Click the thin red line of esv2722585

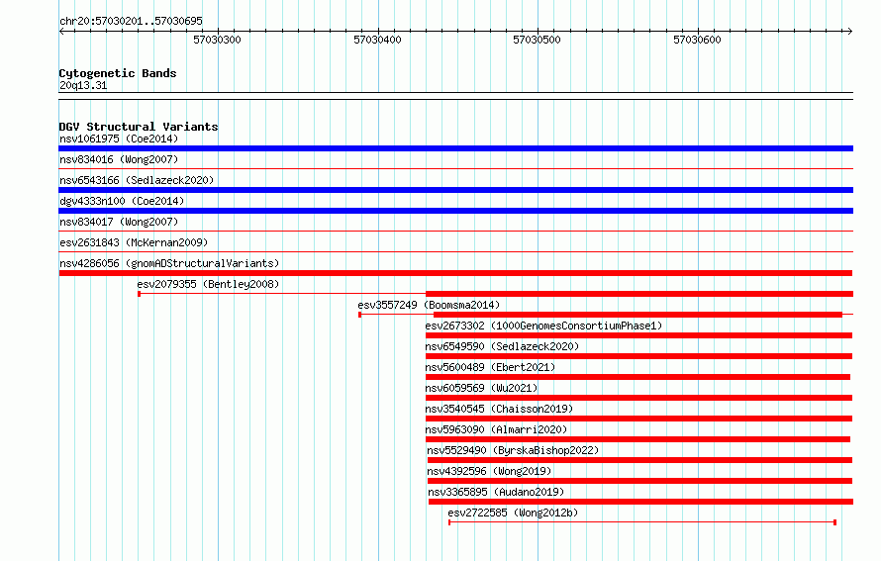642,522
